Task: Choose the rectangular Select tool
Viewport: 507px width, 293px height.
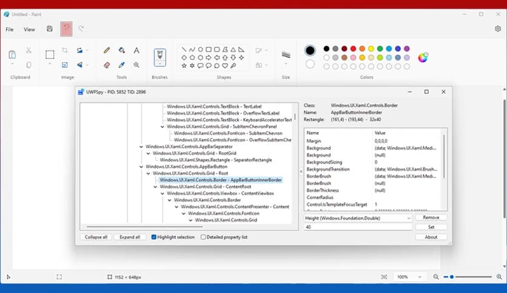Action: pos(50,54)
